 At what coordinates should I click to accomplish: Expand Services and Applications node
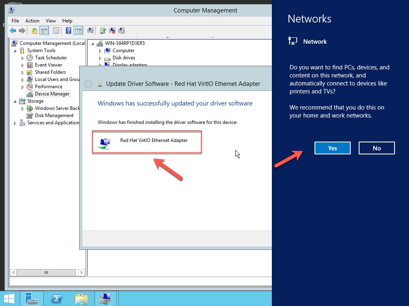[15, 124]
